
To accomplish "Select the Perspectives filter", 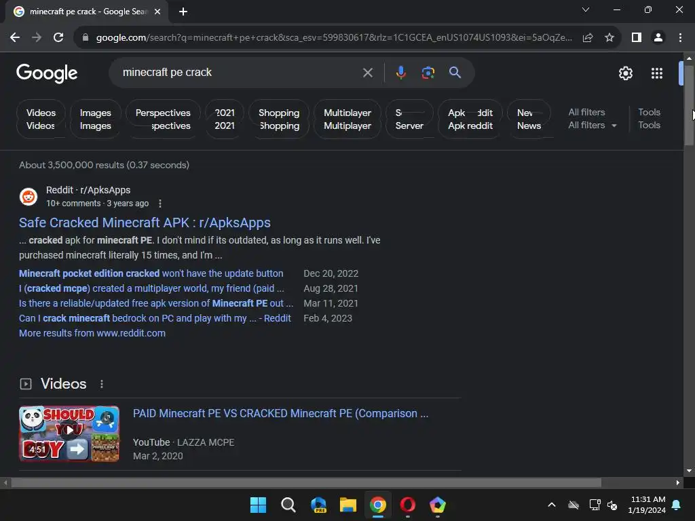I will pyautogui.click(x=163, y=119).
